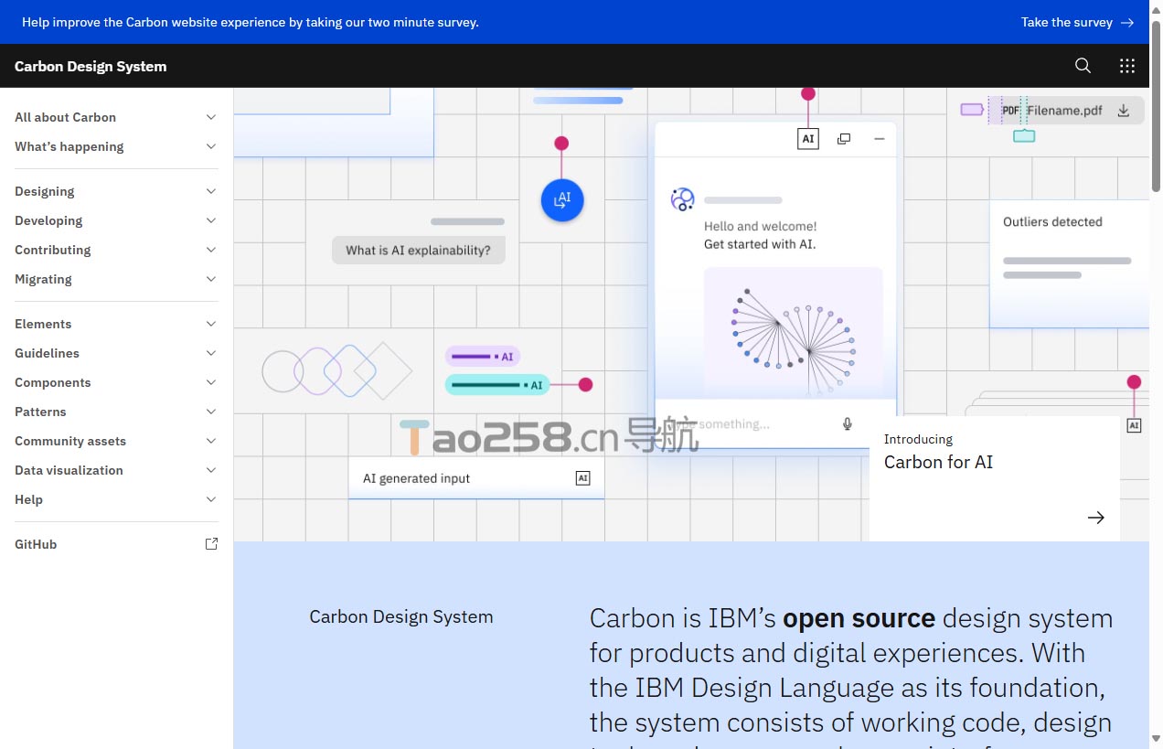Click Take the survey link
Image resolution: width=1163 pixels, height=749 pixels.
(1077, 22)
